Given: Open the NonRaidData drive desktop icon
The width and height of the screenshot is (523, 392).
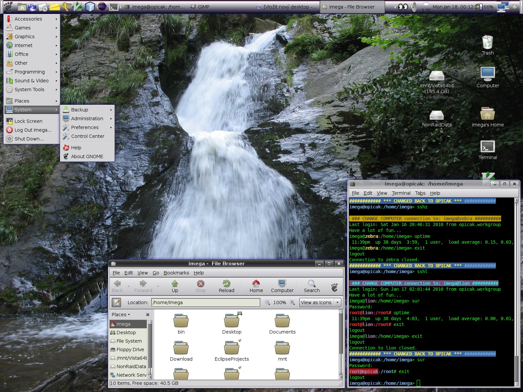Looking at the screenshot, I should coord(436,115).
